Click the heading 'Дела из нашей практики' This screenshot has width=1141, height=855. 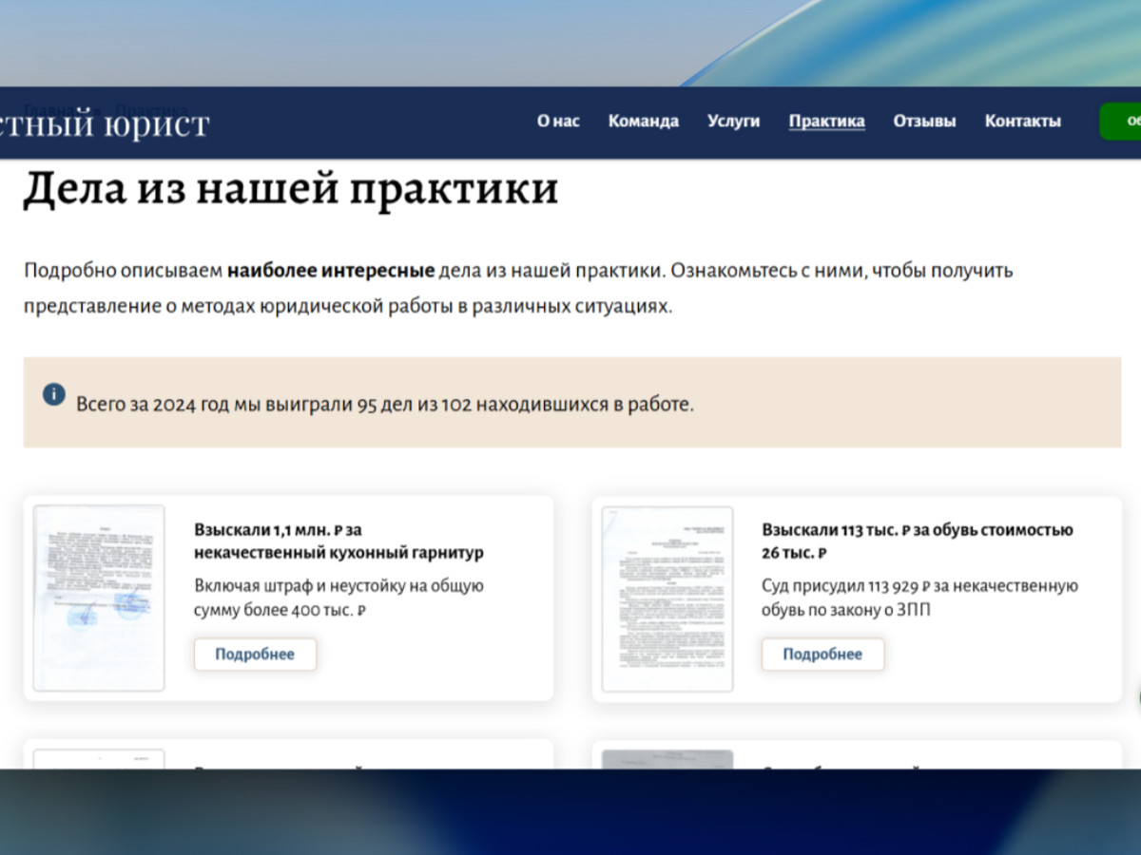pyautogui.click(x=290, y=188)
